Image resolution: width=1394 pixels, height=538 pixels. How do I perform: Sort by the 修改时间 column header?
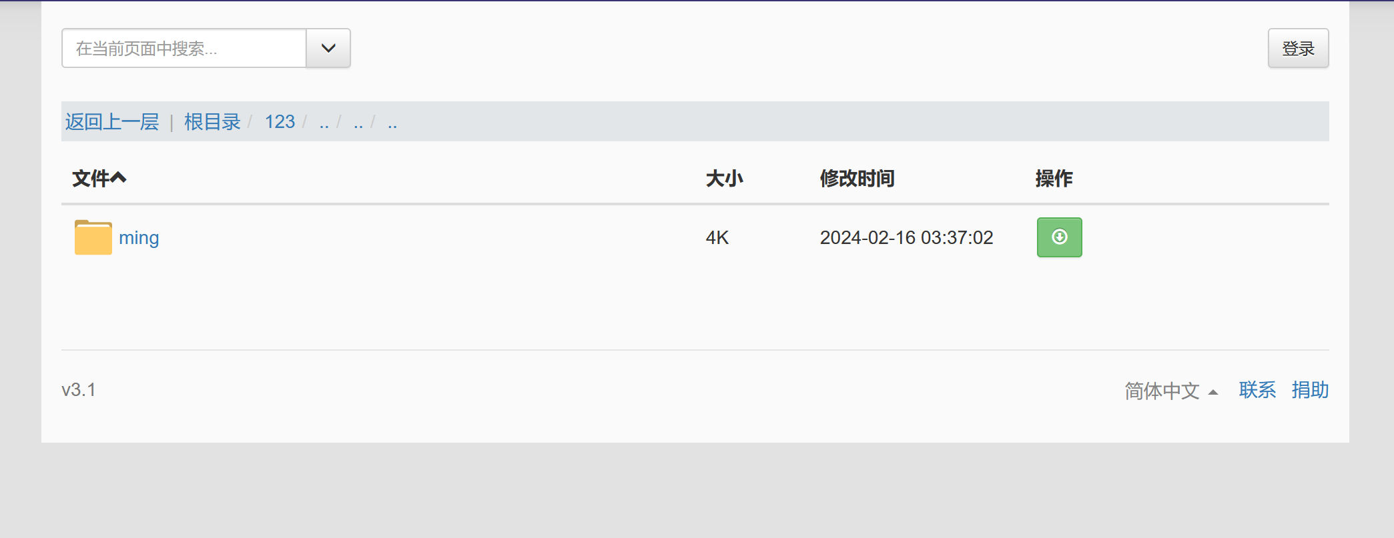[x=857, y=178]
